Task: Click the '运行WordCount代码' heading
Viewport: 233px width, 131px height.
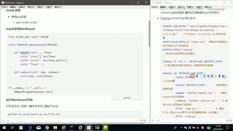Action: coord(19,100)
